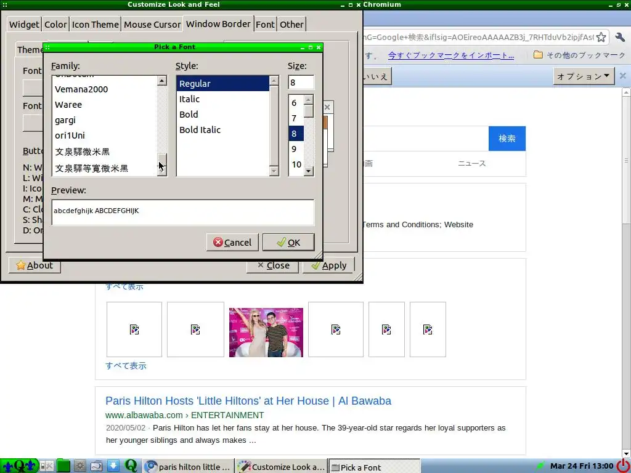Select size 9 in list
Viewport: 631px width, 473px height.
(296, 149)
